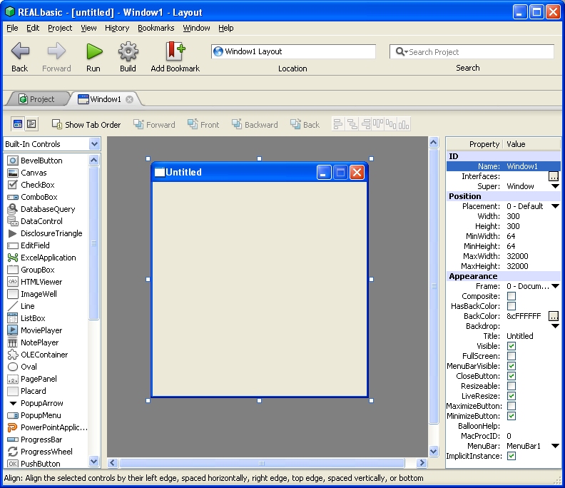This screenshot has height=488, width=565.
Task: Open the search options dropdown magnifier
Action: tap(402, 52)
